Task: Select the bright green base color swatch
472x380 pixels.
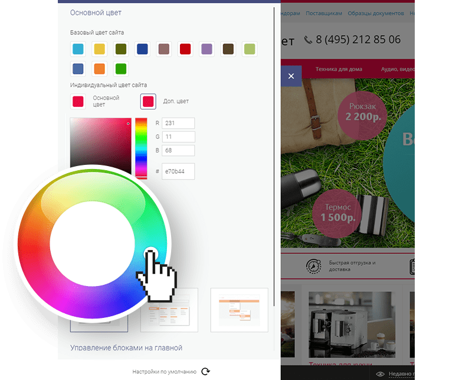Action: pyautogui.click(x=121, y=69)
